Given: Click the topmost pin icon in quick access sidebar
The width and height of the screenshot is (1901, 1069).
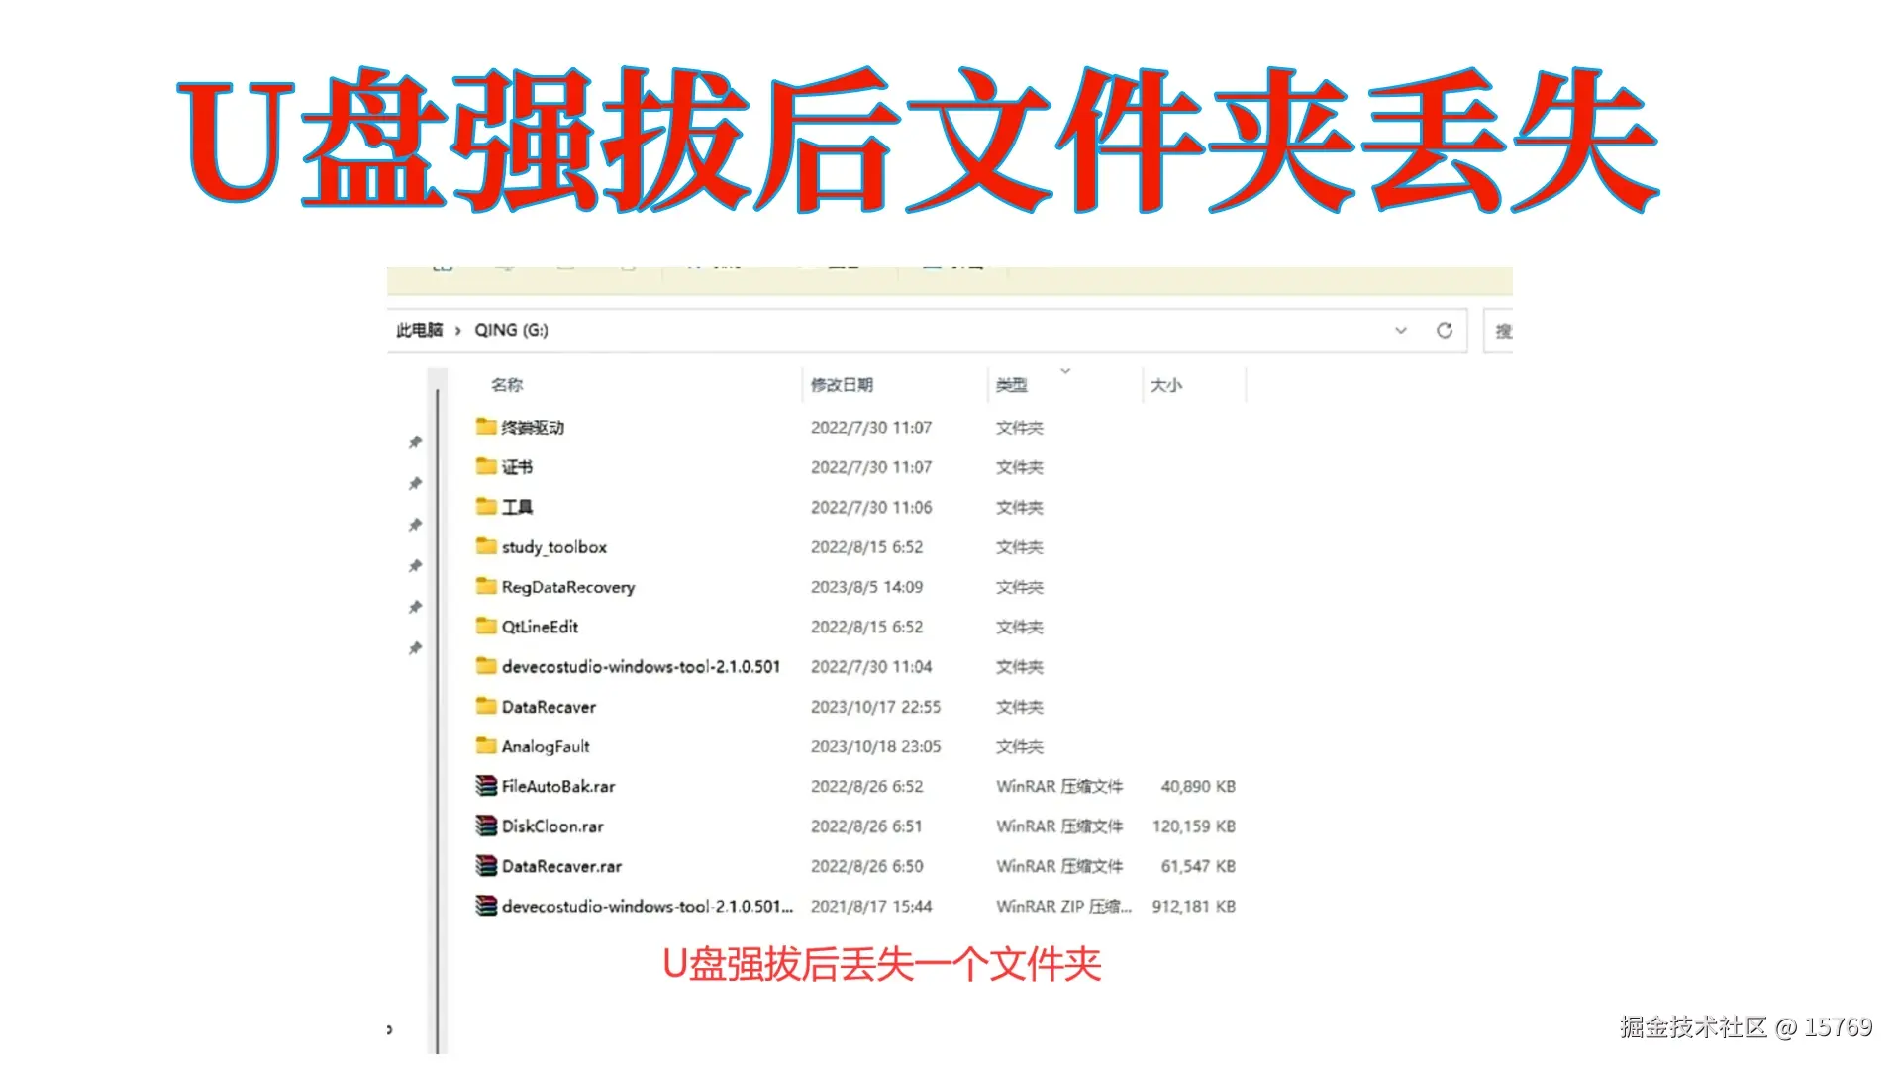Looking at the screenshot, I should [x=416, y=442].
